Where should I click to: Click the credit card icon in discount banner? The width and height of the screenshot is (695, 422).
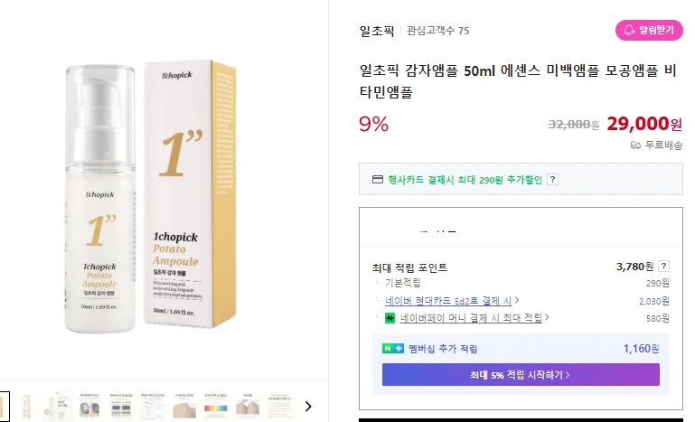pos(377,180)
